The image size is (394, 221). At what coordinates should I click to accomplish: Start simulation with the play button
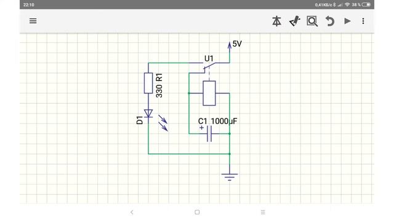(347, 21)
